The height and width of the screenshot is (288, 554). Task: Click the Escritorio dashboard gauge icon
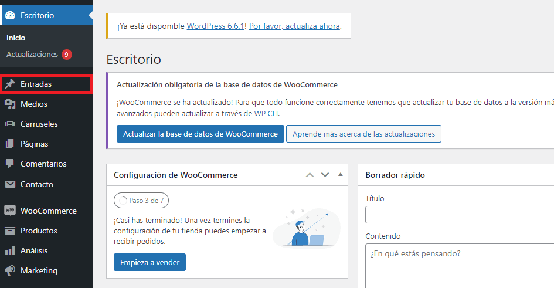(10, 15)
